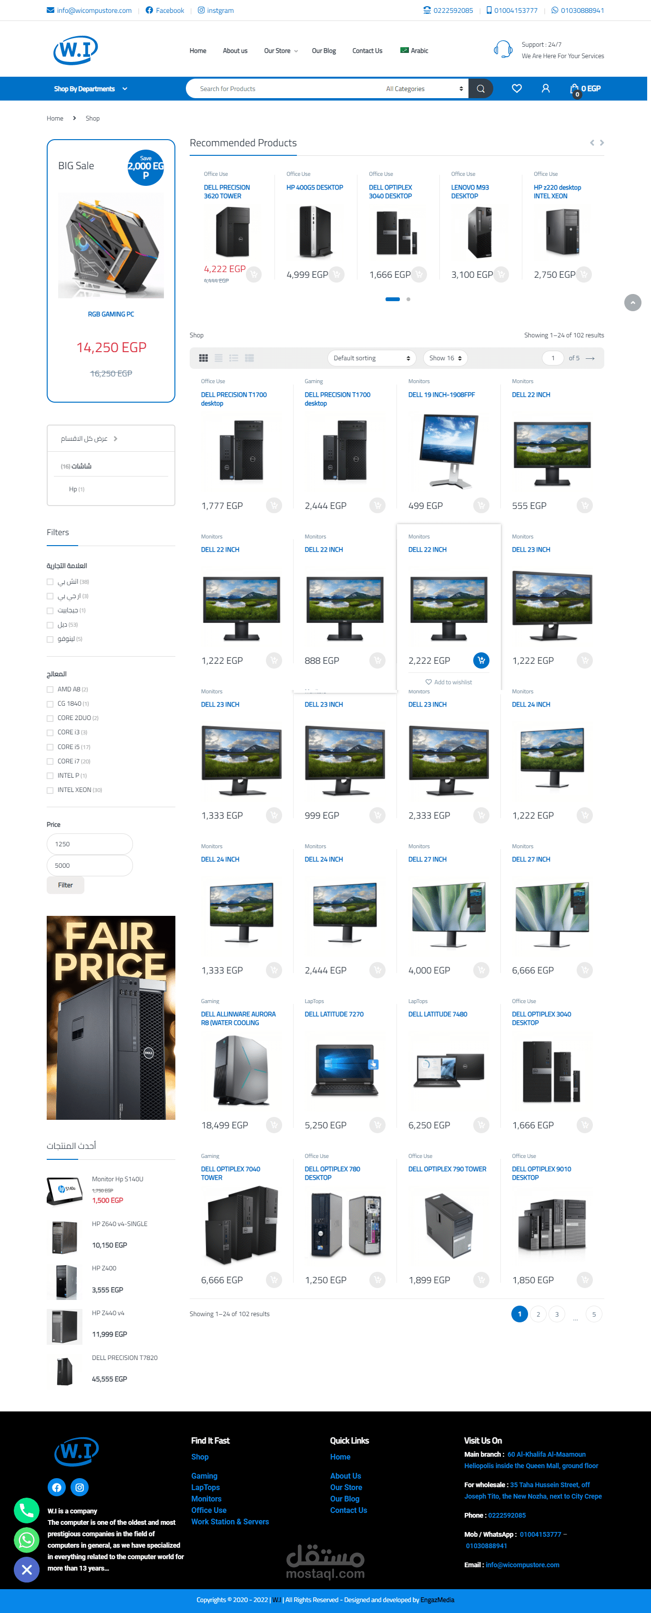651x1613 pixels.
Task: Open the Default sorting dropdown
Action: point(372,358)
